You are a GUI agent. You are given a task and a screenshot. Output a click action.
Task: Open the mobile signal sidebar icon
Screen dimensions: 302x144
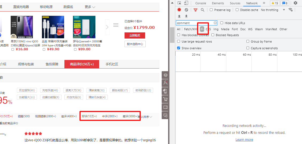pyautogui.click(x=165, y=91)
